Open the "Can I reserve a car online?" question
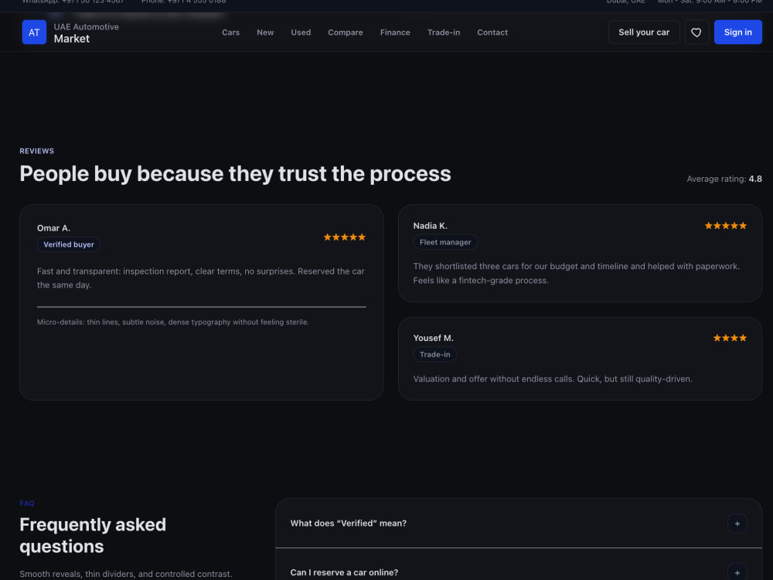773x580 pixels. coord(519,565)
